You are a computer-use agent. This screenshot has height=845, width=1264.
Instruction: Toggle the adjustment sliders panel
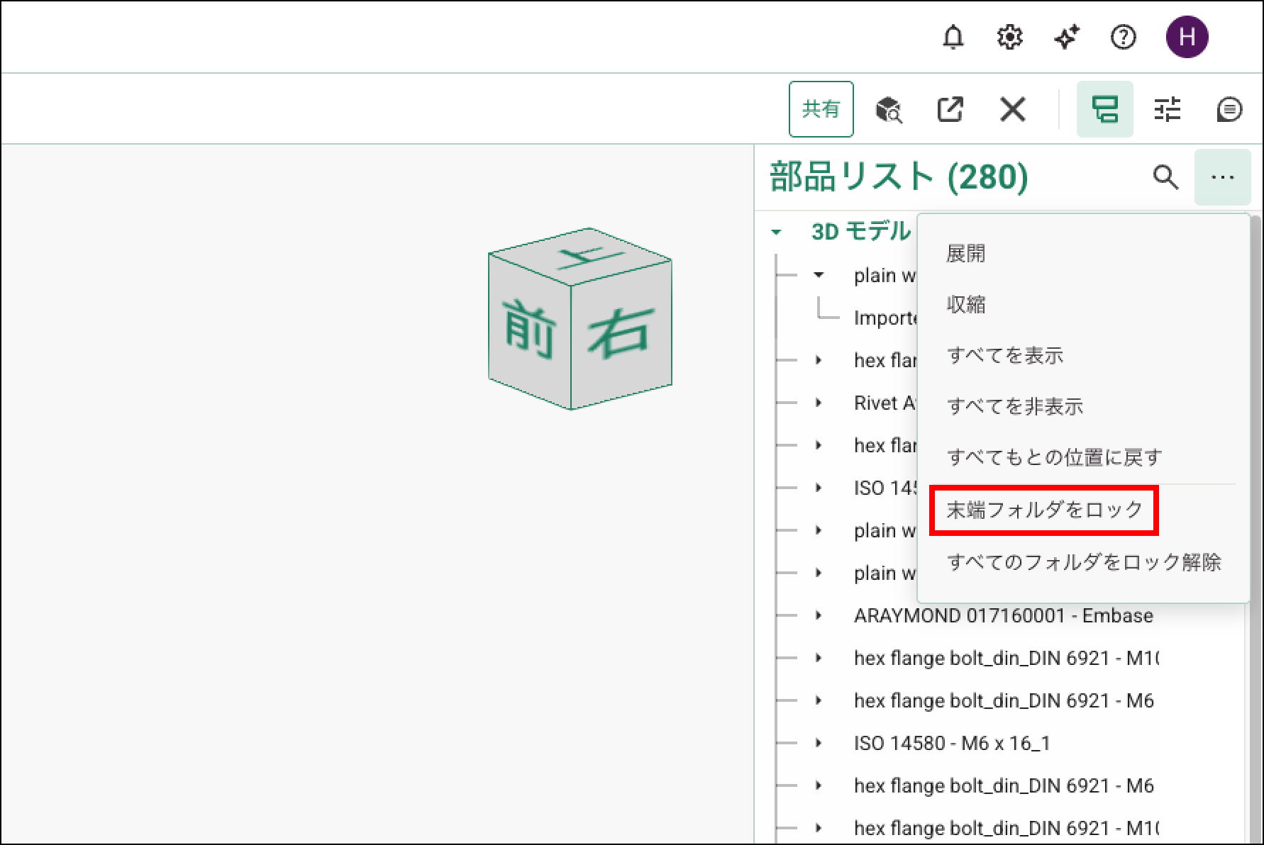tap(1167, 110)
